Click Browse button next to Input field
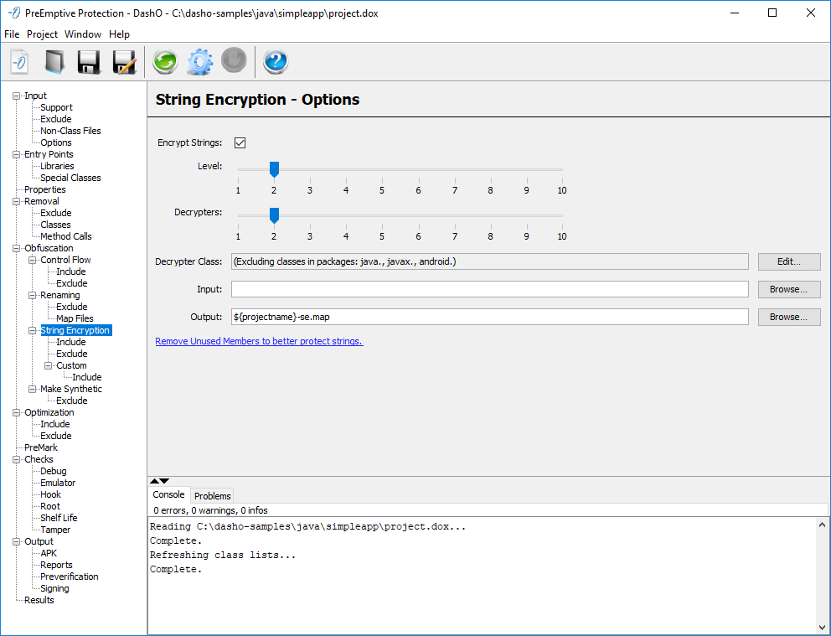 tap(788, 289)
